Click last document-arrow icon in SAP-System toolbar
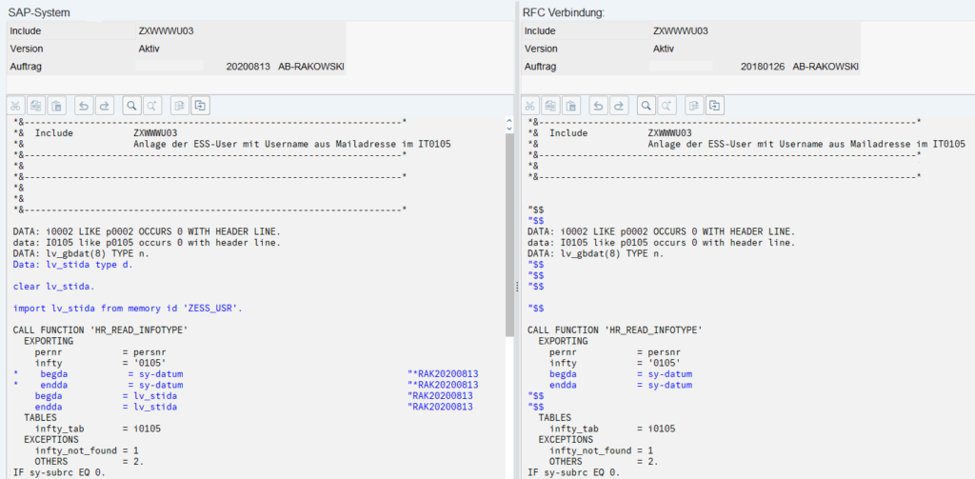 click(x=201, y=105)
